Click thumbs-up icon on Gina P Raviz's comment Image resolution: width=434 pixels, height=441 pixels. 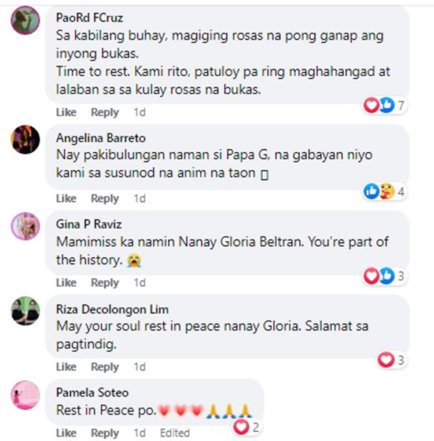click(387, 275)
